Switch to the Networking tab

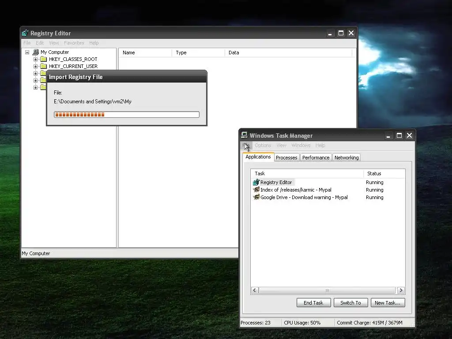(347, 158)
